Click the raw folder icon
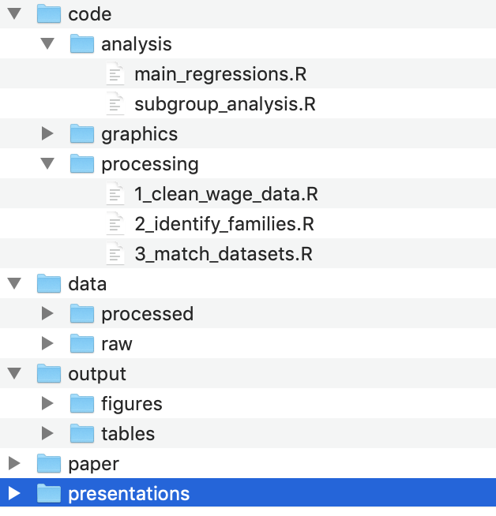 click(82, 344)
